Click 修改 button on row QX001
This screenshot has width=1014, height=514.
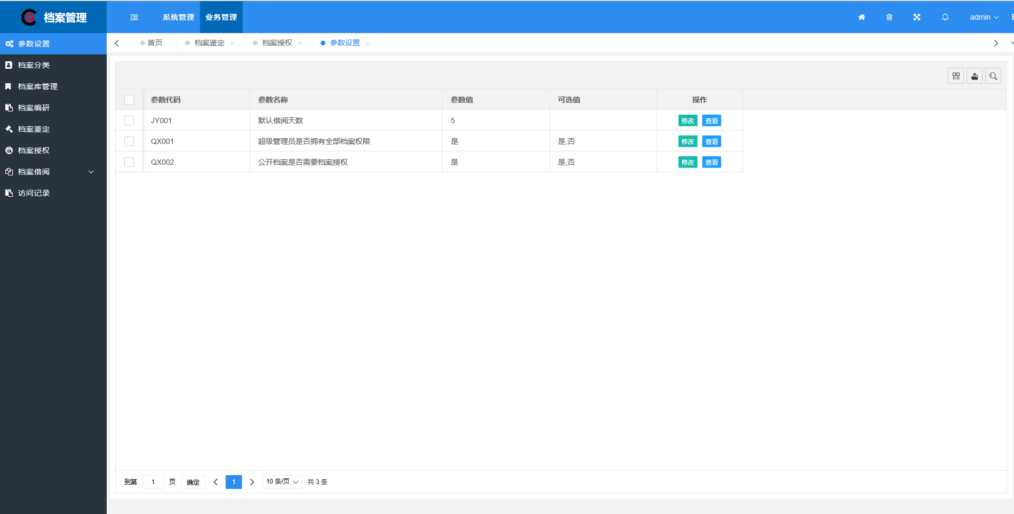pyautogui.click(x=688, y=141)
